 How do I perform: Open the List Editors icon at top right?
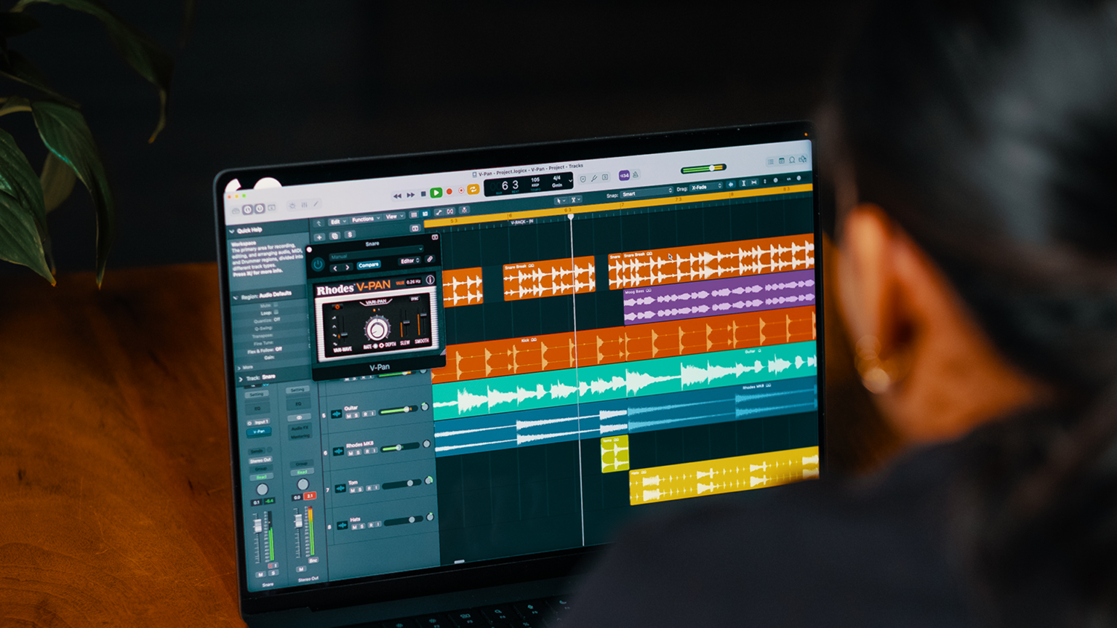point(770,162)
